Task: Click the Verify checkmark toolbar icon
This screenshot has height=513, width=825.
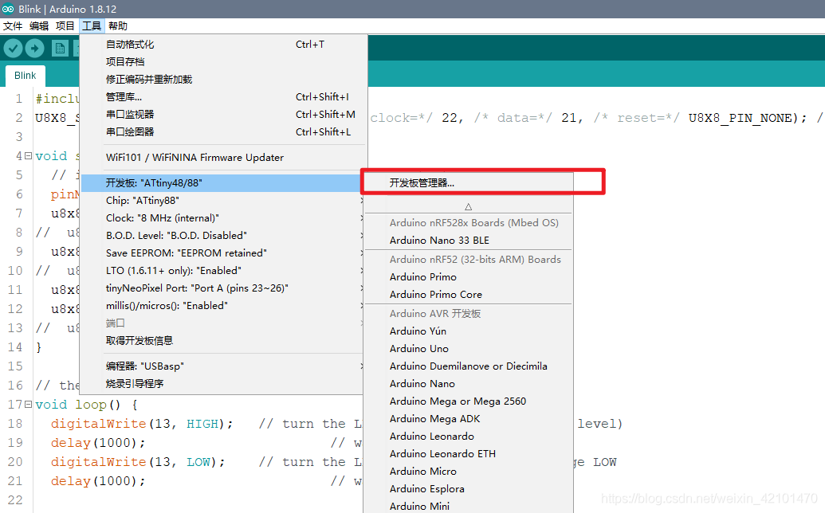Action: point(14,49)
